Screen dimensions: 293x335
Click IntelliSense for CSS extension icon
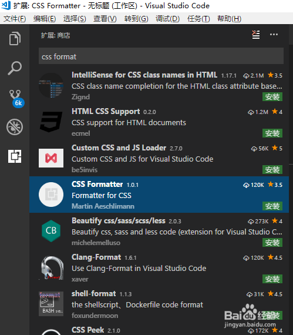[51, 85]
